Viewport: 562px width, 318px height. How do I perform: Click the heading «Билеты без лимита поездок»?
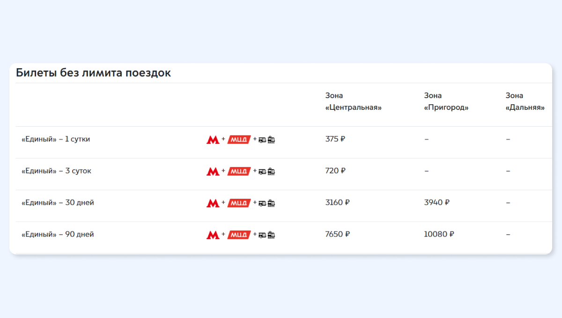tap(93, 73)
